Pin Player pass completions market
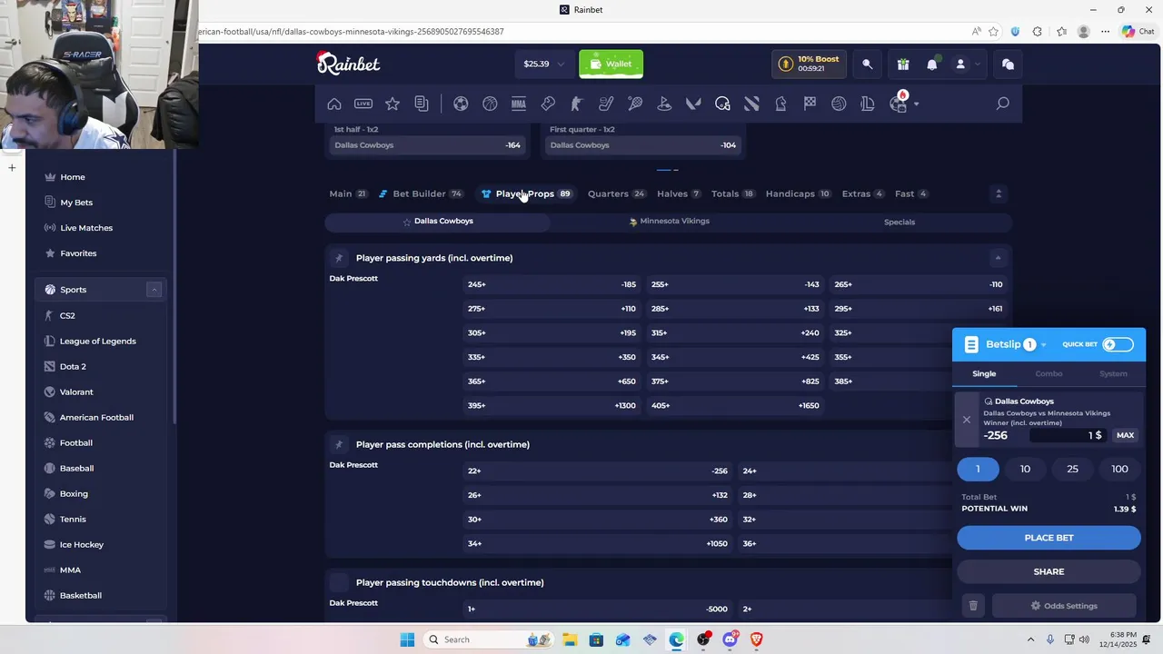 point(339,444)
